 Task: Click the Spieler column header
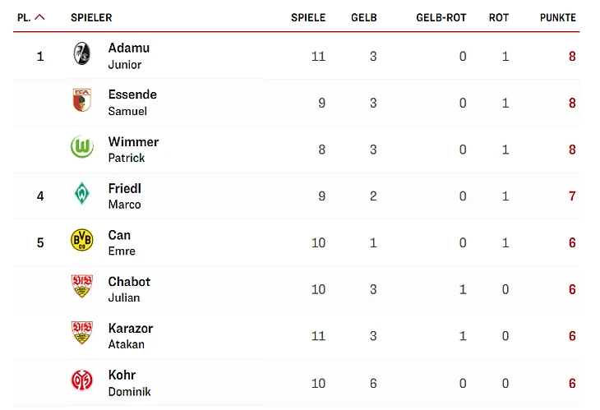click(91, 17)
